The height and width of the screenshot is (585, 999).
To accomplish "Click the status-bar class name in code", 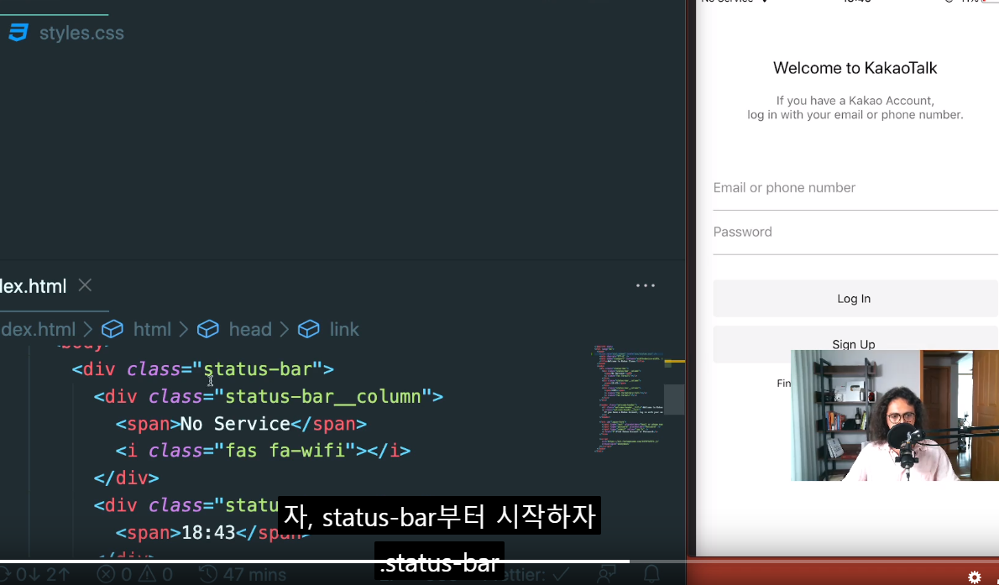I will [x=258, y=369].
